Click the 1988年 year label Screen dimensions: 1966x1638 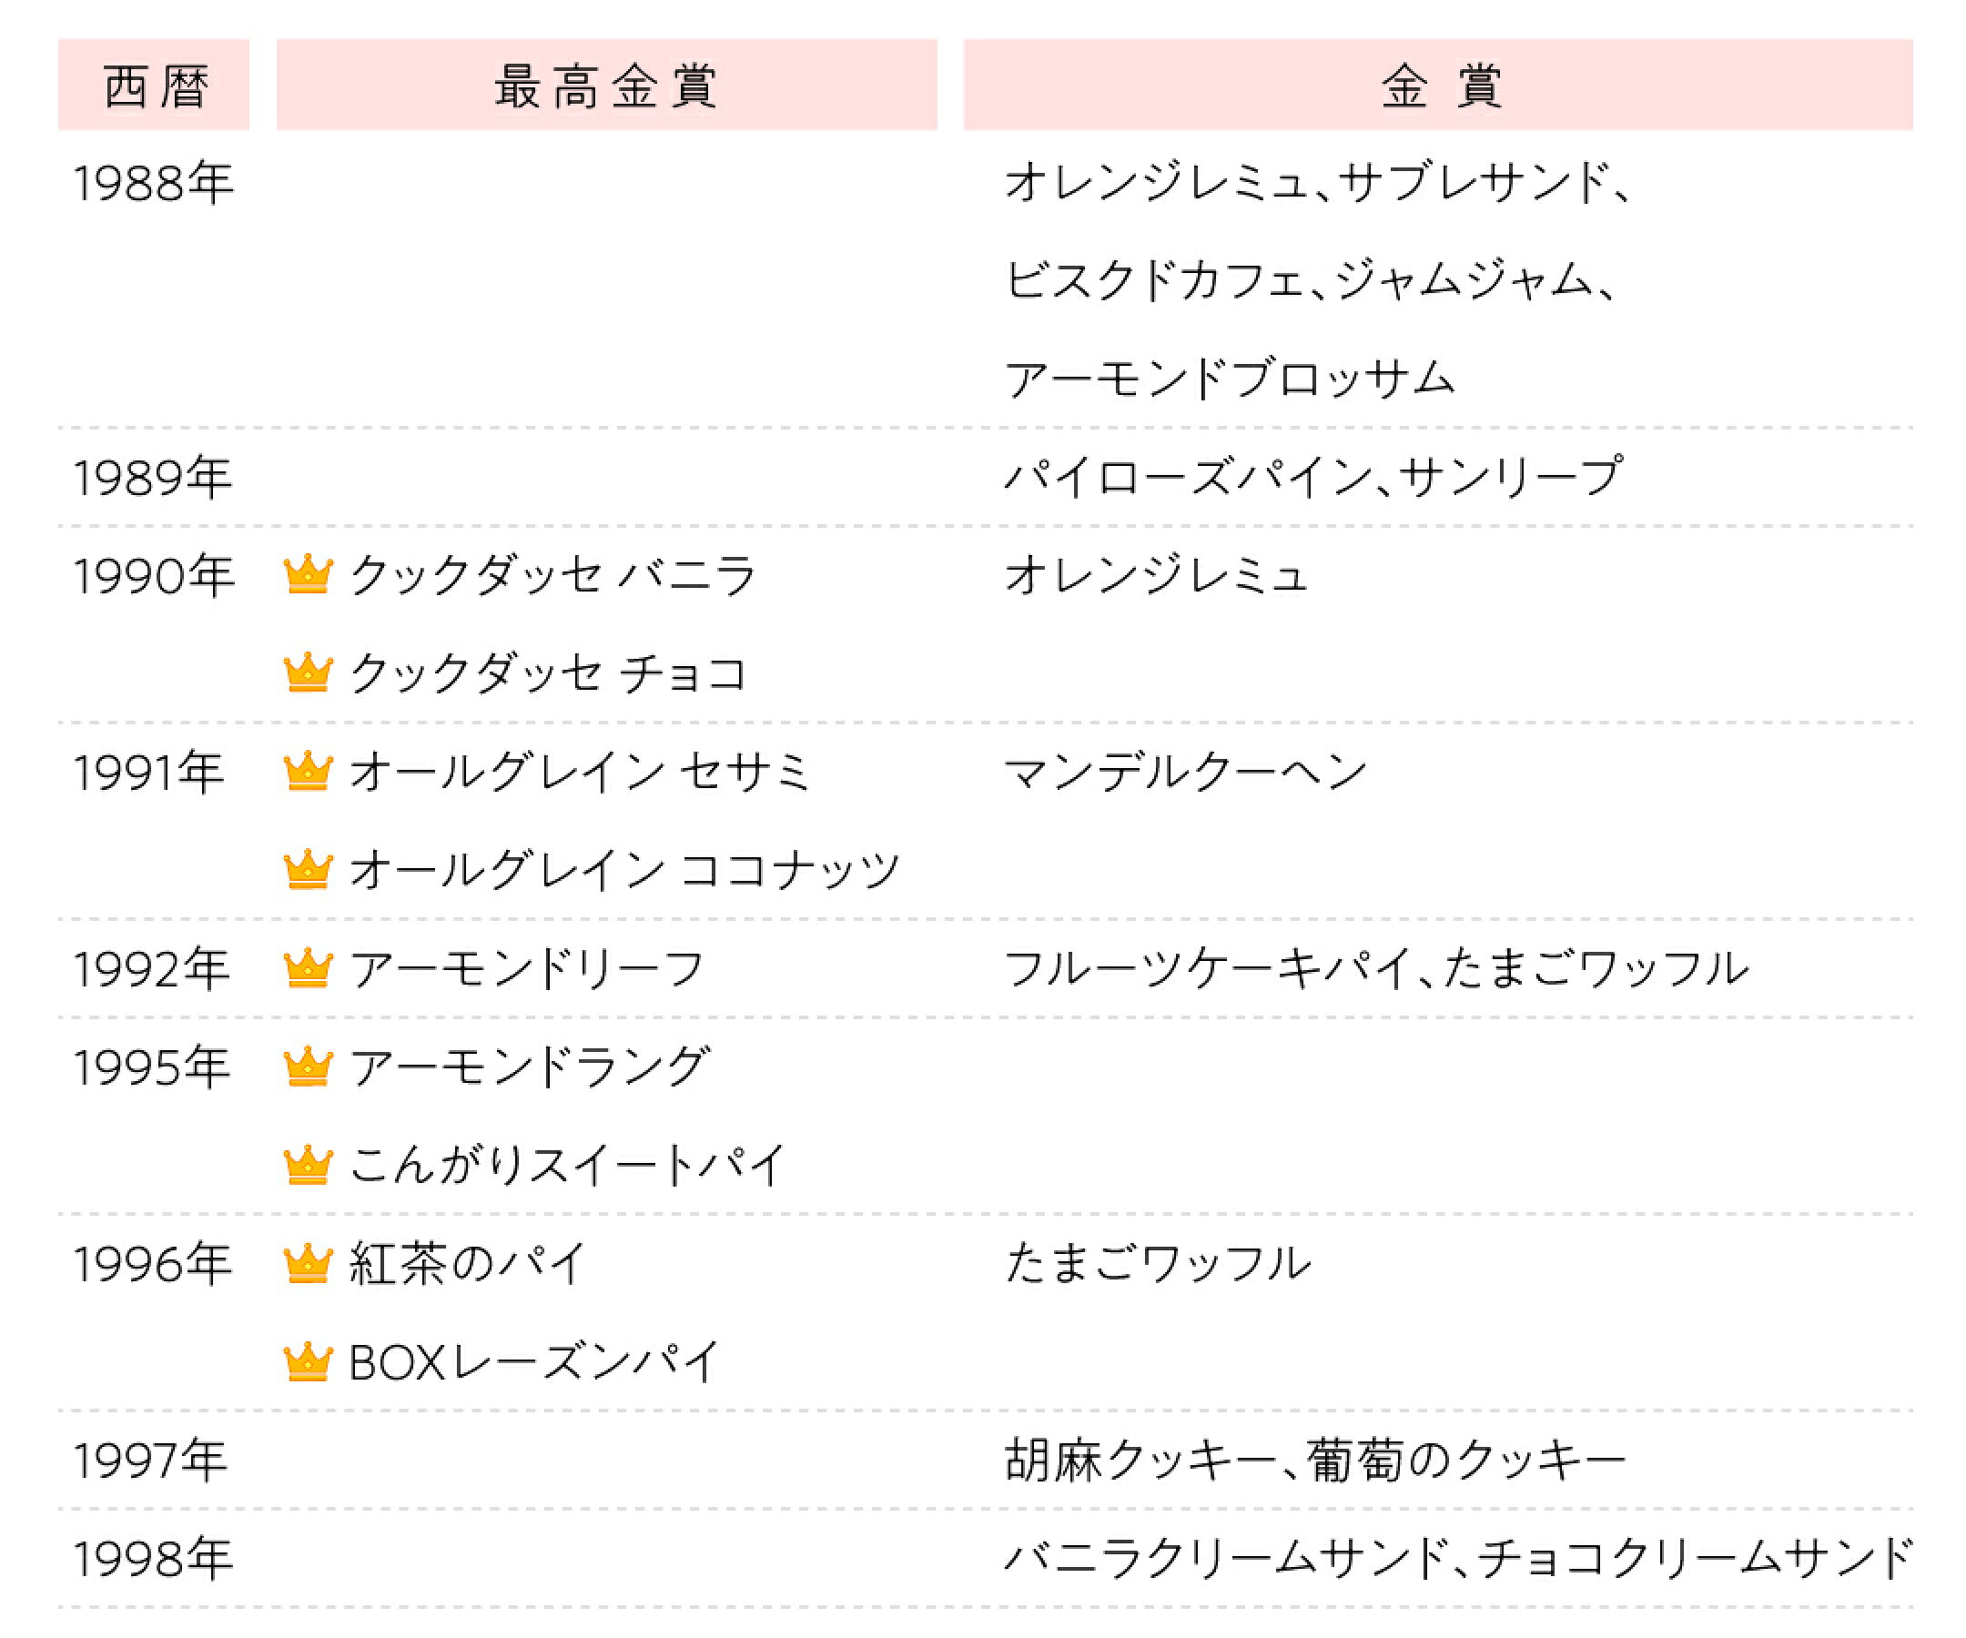click(154, 184)
